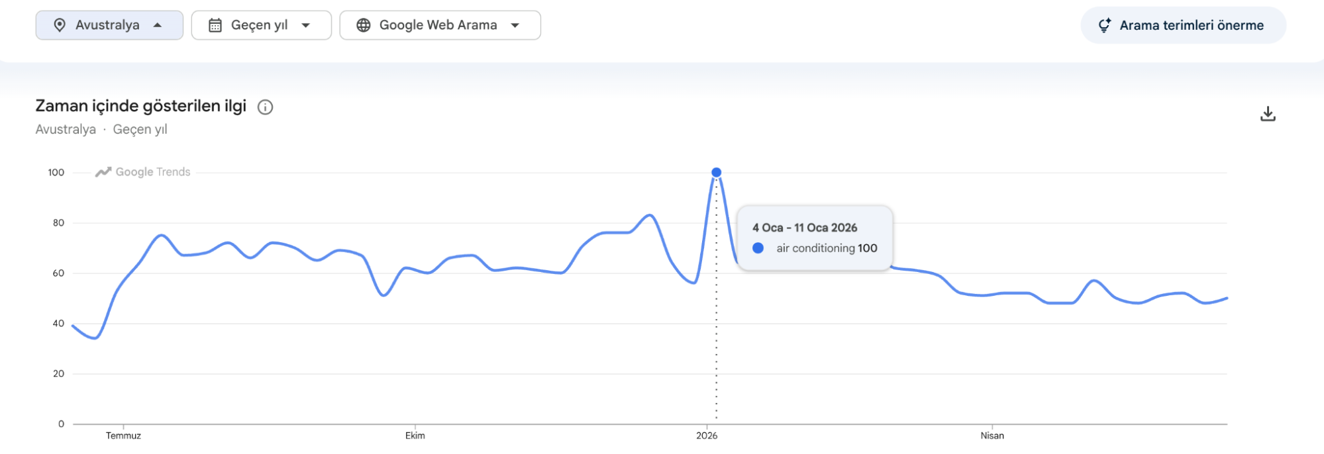Download the interest over time chart data

[1268, 114]
